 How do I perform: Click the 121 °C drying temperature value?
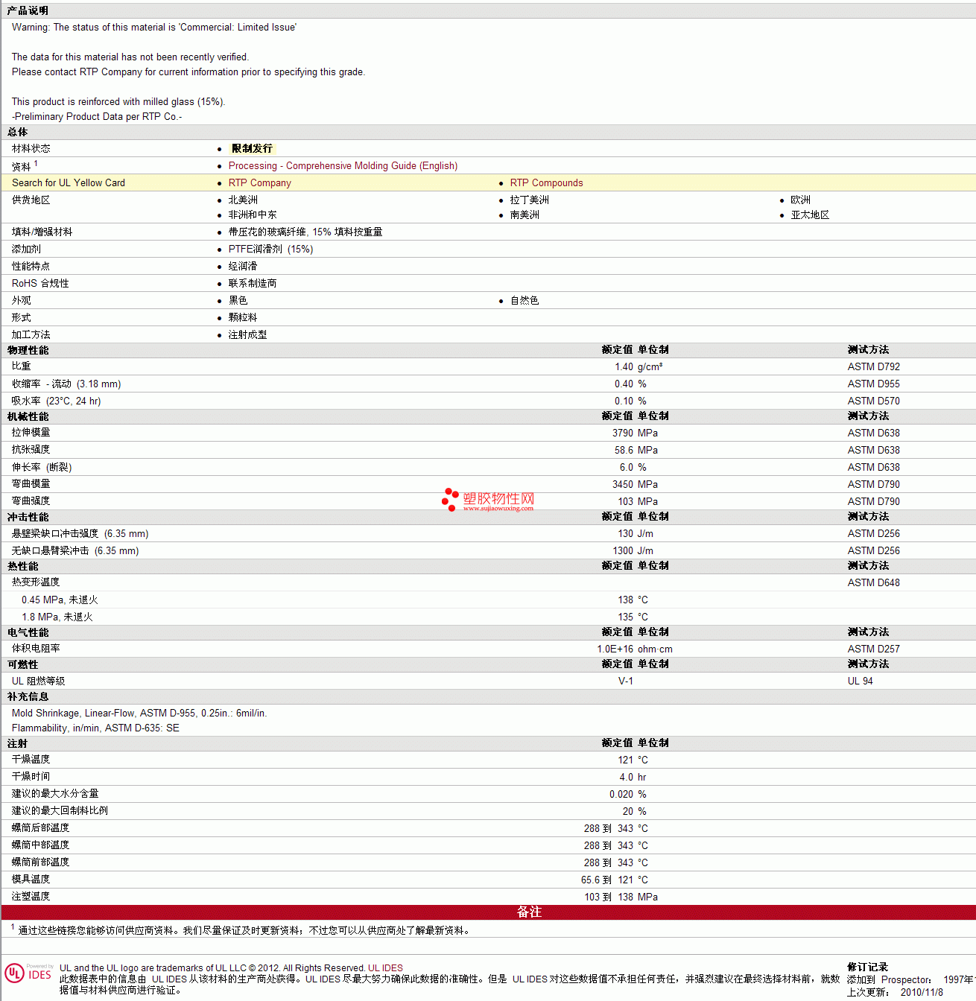click(633, 760)
